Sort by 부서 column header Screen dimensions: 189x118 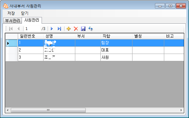pyautogui.click(x=88, y=36)
